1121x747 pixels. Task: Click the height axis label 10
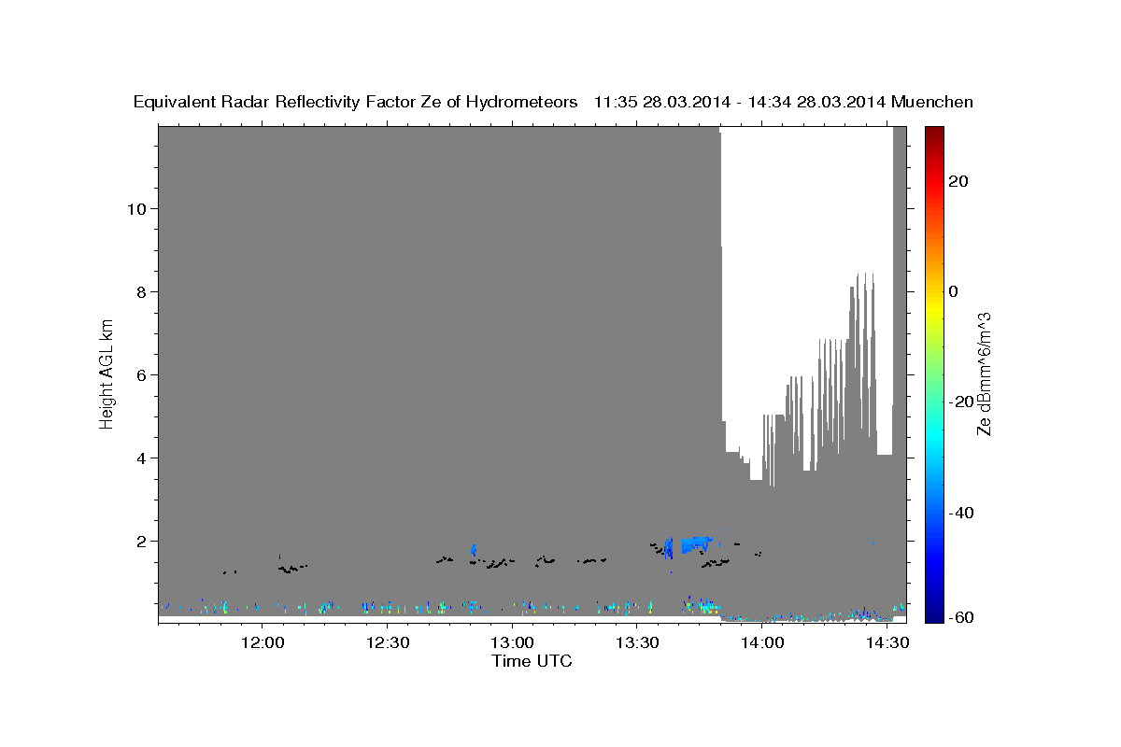(x=137, y=208)
